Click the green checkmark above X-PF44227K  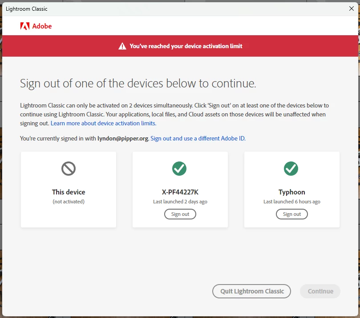[x=179, y=169]
